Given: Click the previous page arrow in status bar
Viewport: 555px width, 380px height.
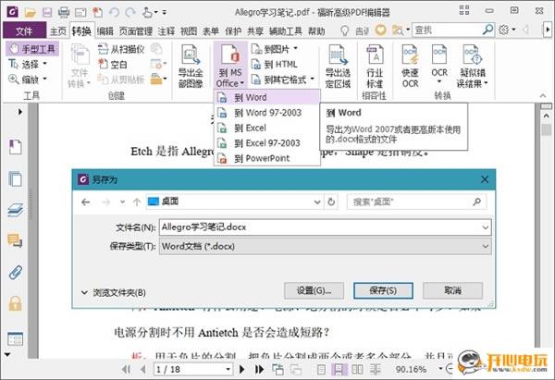Looking at the screenshot, I should pyautogui.click(x=143, y=370).
